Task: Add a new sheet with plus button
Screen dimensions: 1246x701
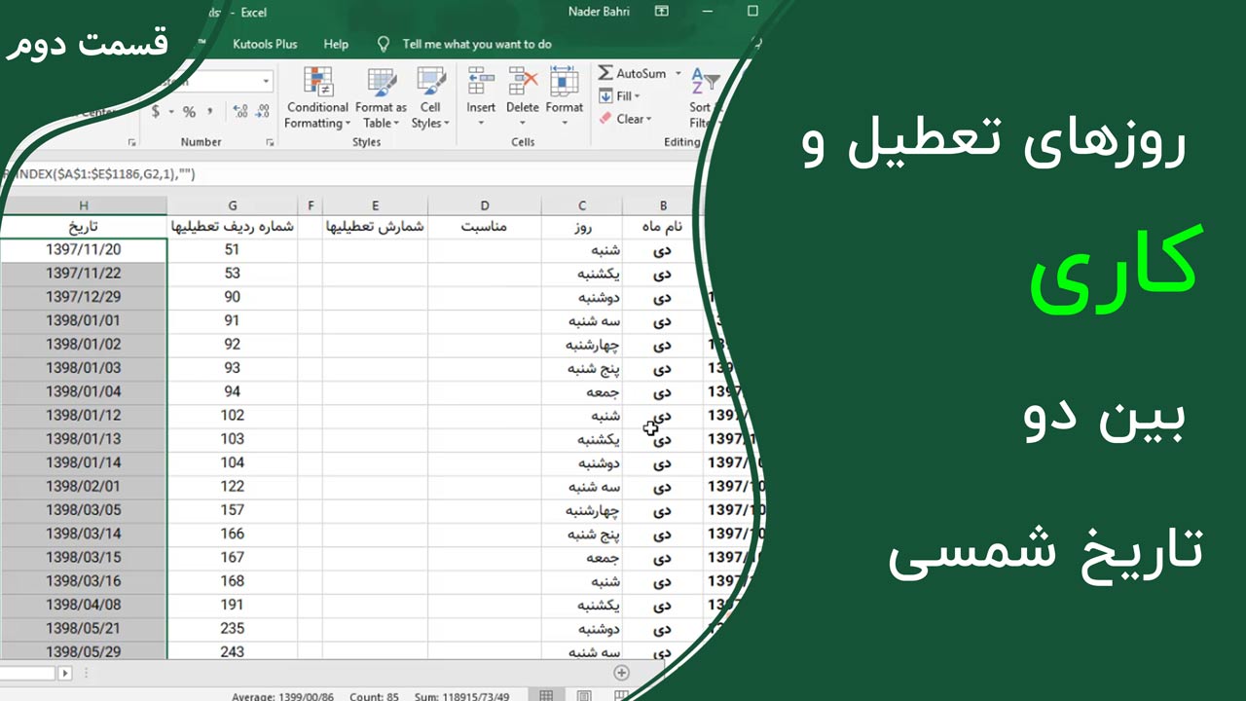Action: [621, 673]
